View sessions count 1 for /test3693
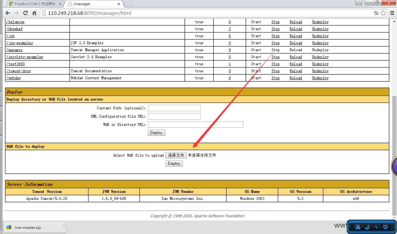The width and height of the screenshot is (397, 234). click(x=230, y=64)
